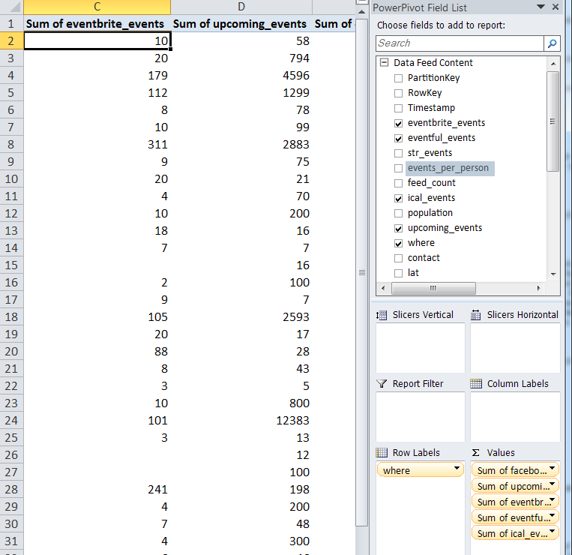Open the 'Sum of ical_ev...' value dropdown

553,531
